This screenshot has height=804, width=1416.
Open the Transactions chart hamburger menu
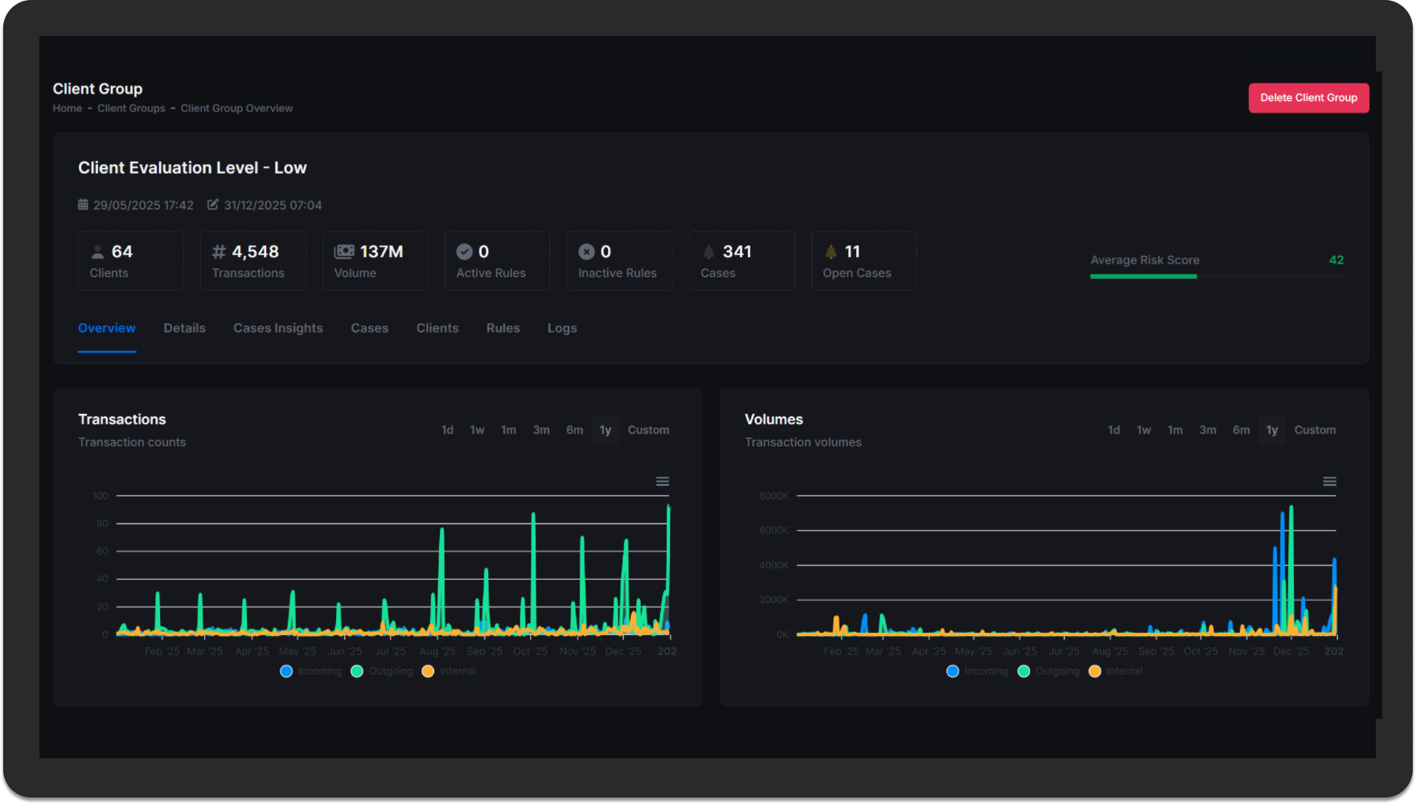(662, 481)
